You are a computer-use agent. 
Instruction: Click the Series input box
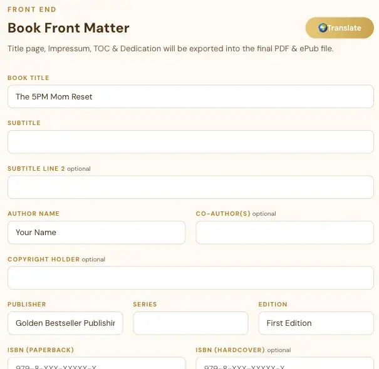(190, 323)
